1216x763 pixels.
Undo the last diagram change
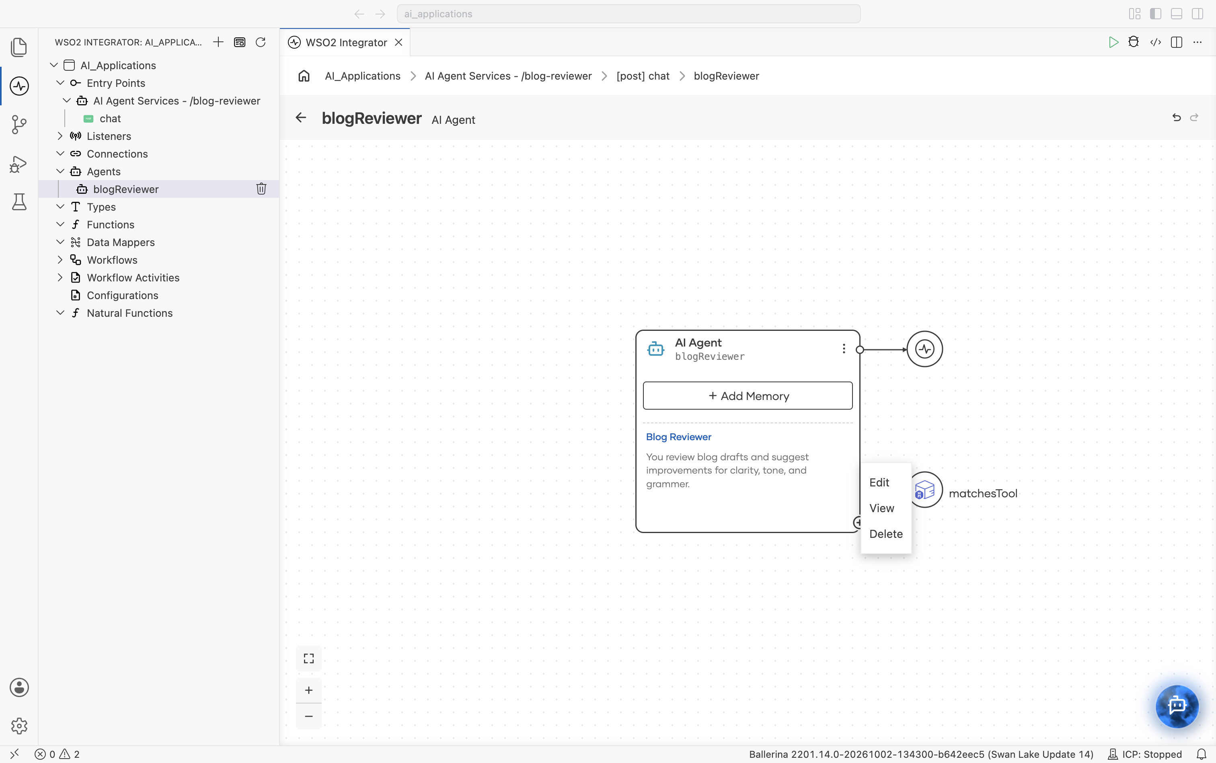[x=1176, y=117]
